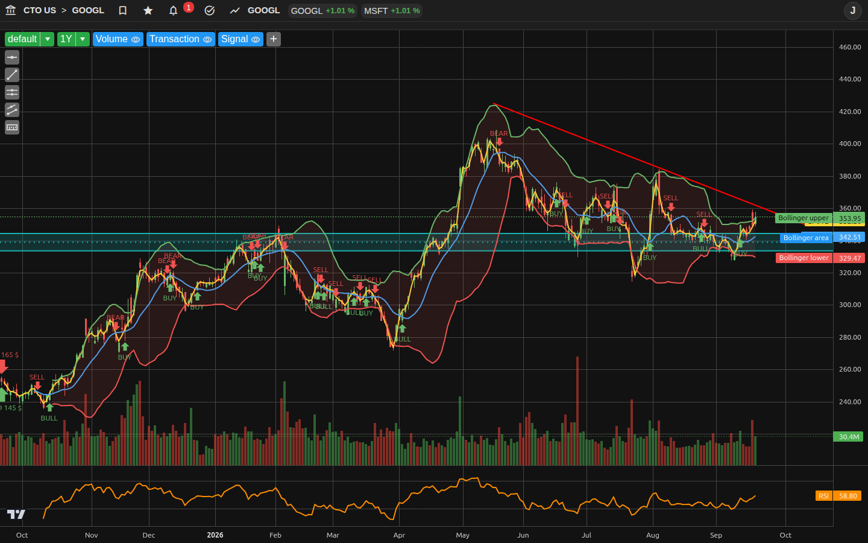Screen dimensions: 868x543
Task: Select the ruler measure tool
Action: [x=12, y=127]
